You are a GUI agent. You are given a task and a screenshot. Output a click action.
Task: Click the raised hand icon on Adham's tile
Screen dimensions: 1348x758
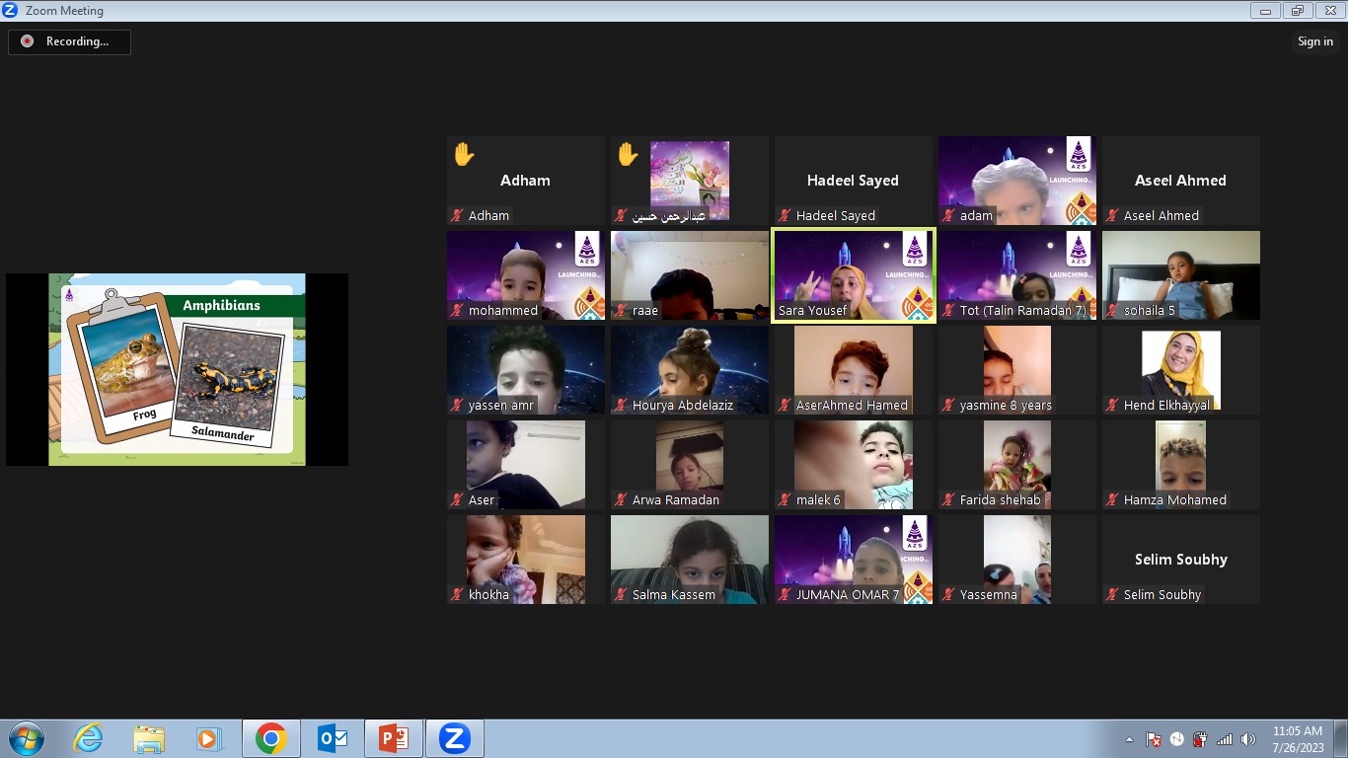(x=464, y=155)
